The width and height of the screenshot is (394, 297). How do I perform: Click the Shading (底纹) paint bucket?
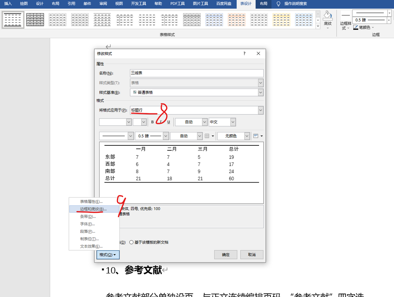click(x=327, y=16)
